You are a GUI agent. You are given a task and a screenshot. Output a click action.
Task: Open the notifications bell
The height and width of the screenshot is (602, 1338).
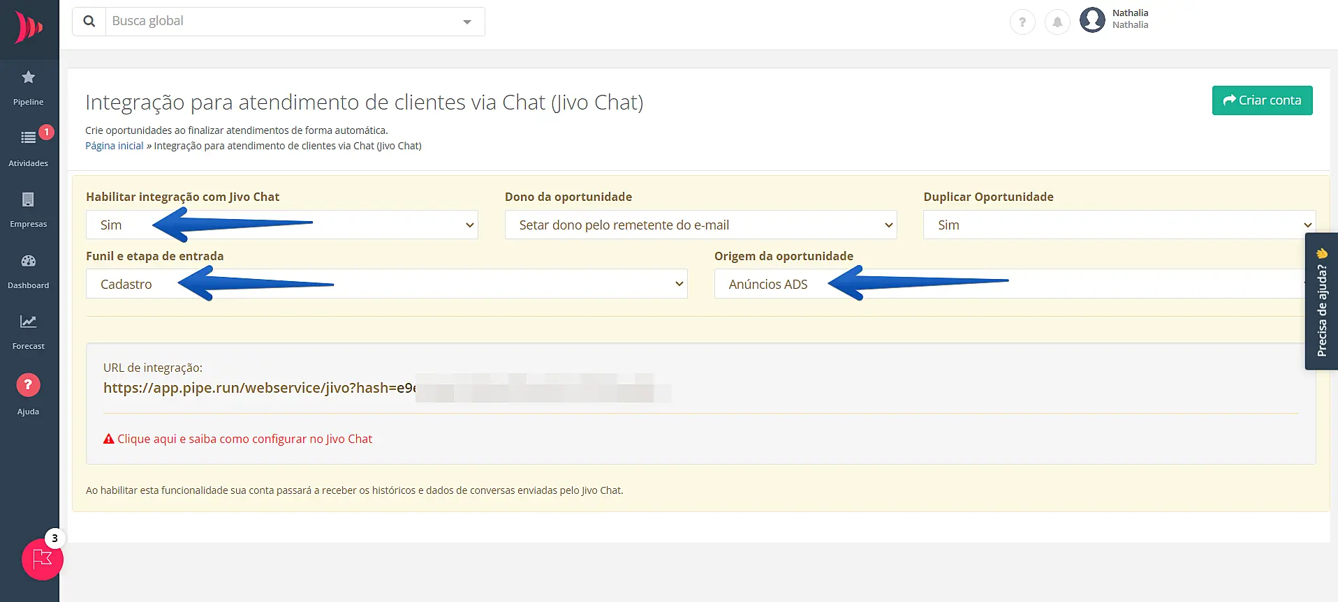click(1057, 22)
